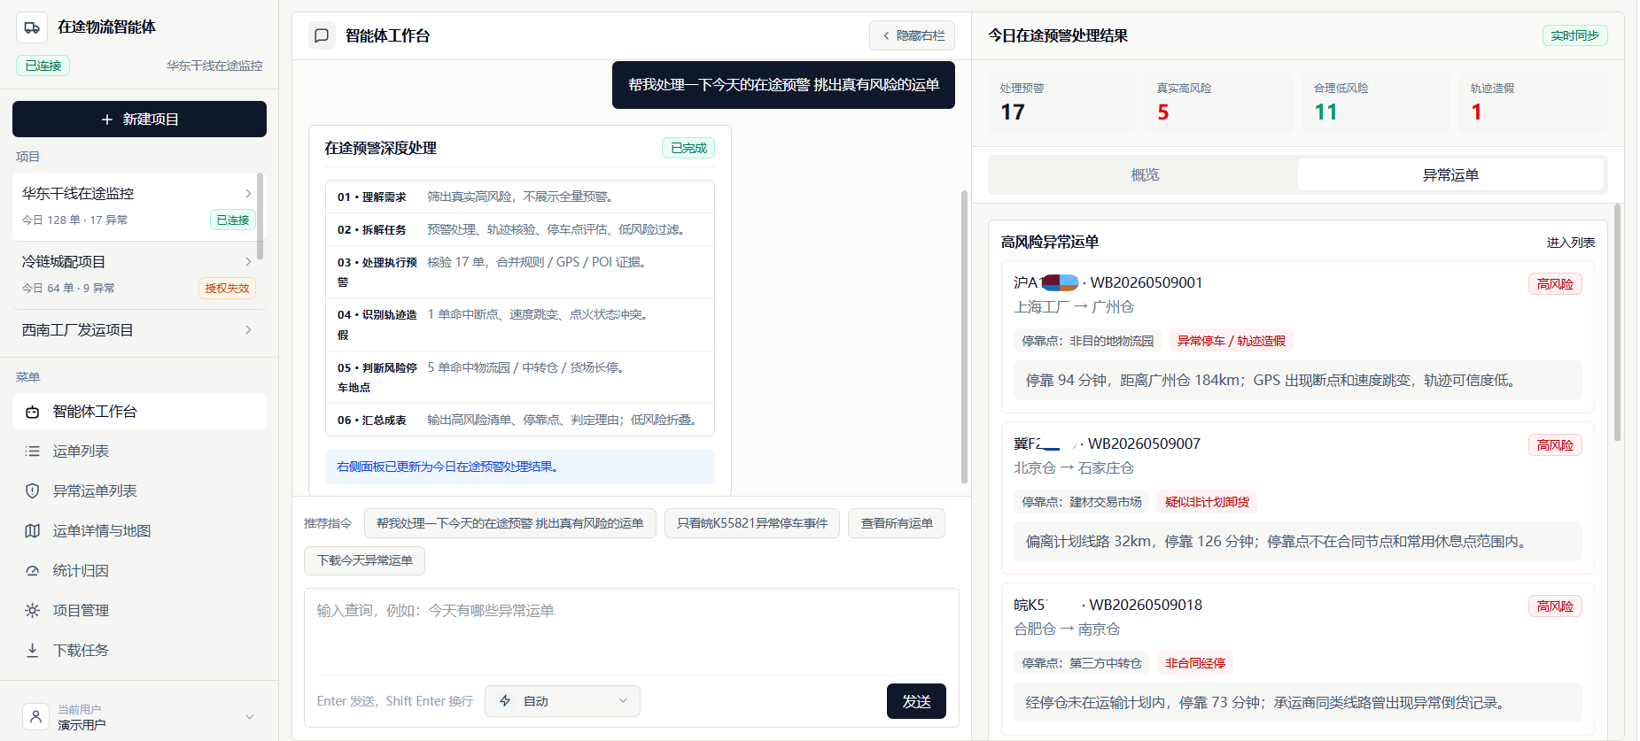Open 统计归因 menu item

[x=139, y=571]
